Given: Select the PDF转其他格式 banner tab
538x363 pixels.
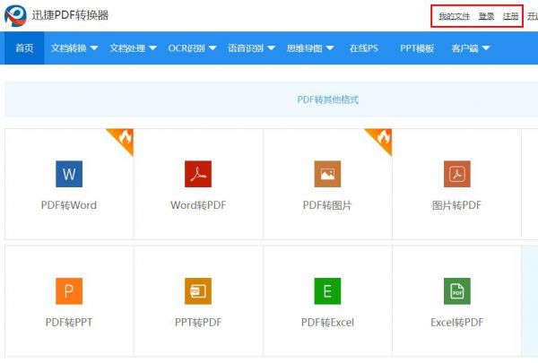Looking at the screenshot, I should pyautogui.click(x=327, y=99).
